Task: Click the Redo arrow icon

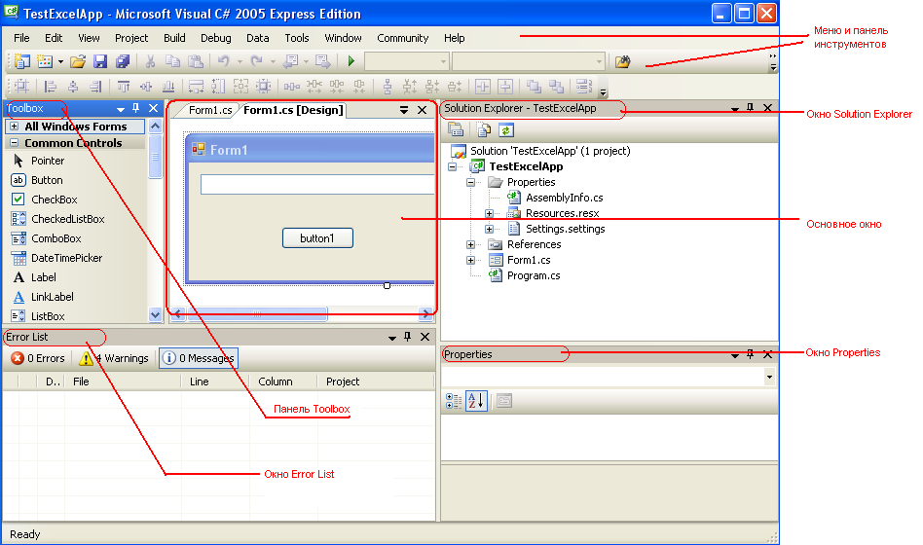Action: click(x=257, y=61)
